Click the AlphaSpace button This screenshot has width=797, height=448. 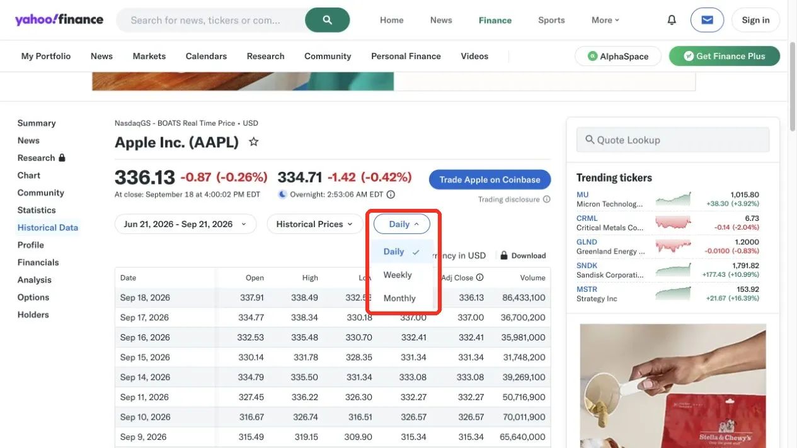[617, 56]
